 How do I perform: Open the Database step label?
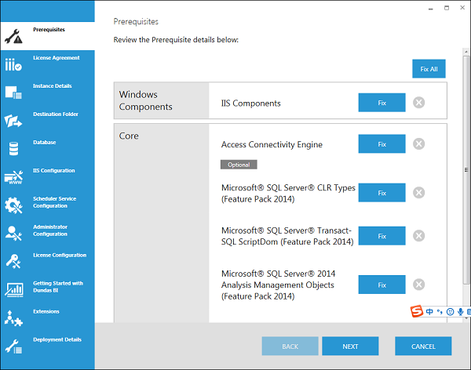pos(45,142)
